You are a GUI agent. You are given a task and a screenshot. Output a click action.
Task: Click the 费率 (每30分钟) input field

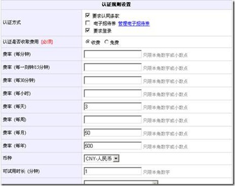[x=112, y=80]
